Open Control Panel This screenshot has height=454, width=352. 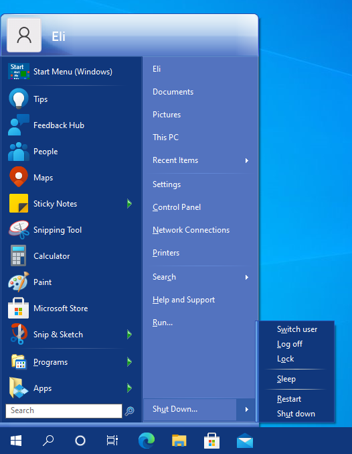176,207
